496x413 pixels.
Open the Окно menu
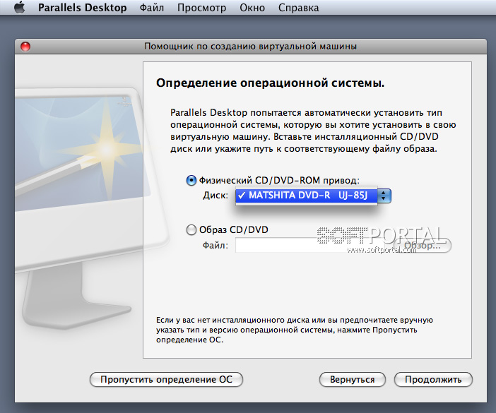(252, 8)
